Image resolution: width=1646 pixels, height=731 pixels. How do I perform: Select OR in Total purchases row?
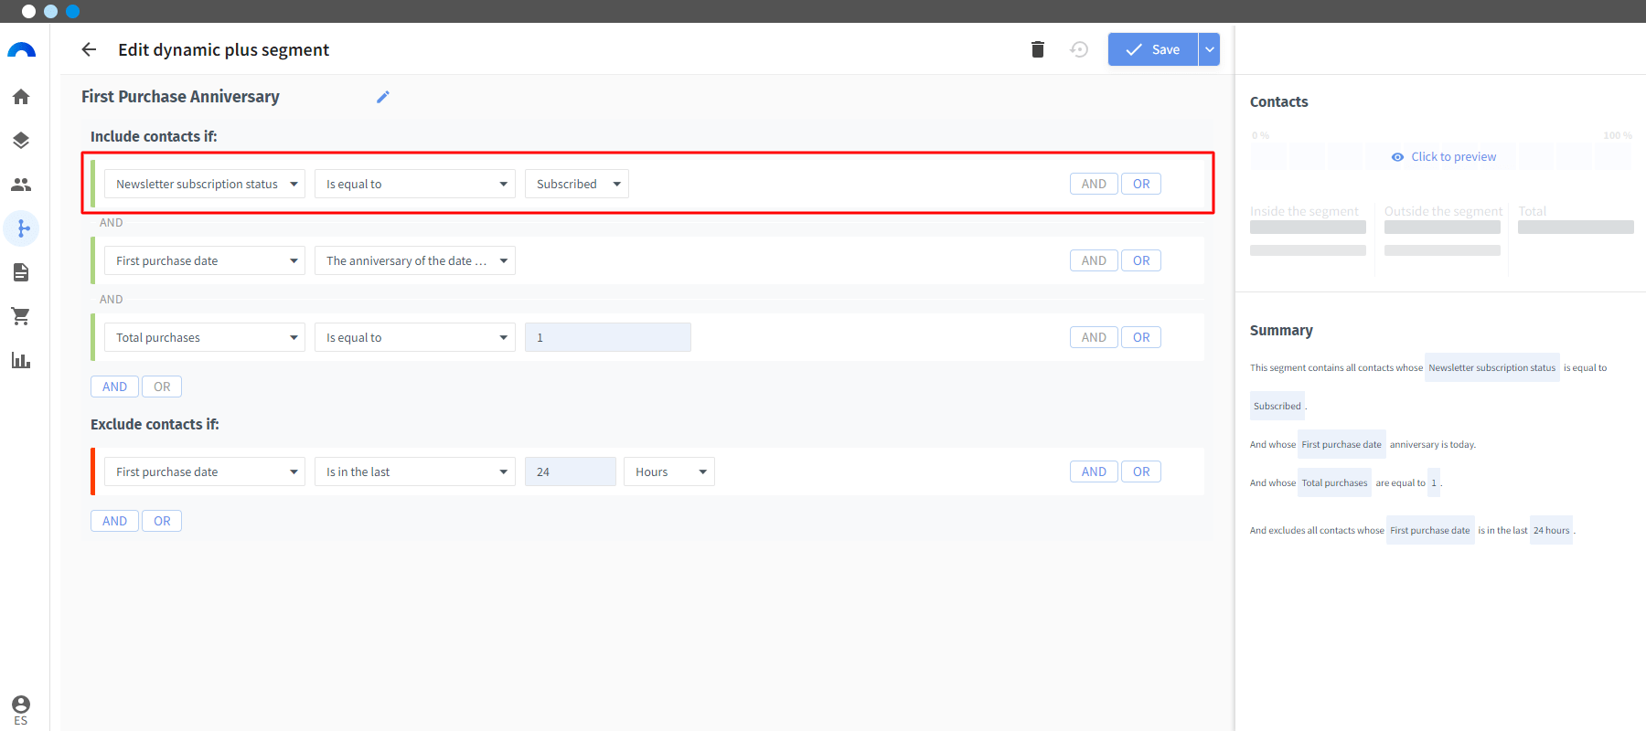coord(1141,337)
